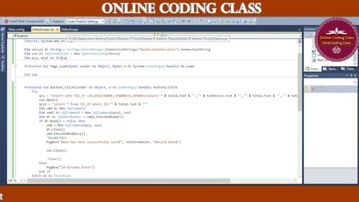Switch to Solution Explorer bottom tab
This screenshot has height=202, width=359.
(313, 68)
